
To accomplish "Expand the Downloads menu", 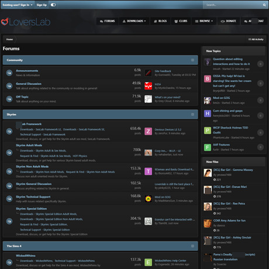I will coord(134,21).
